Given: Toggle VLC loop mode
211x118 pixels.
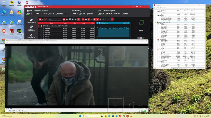Looking at the screenshot, I should coord(25,111).
